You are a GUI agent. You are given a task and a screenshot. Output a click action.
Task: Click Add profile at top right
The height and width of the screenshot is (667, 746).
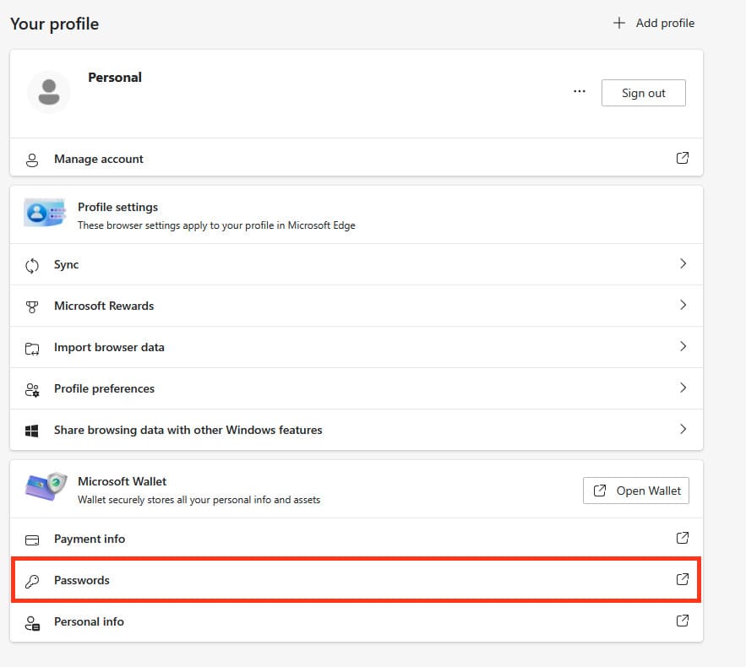(x=654, y=23)
